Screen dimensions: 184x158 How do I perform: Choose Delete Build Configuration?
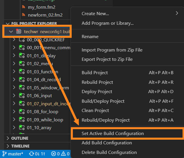point(109,152)
